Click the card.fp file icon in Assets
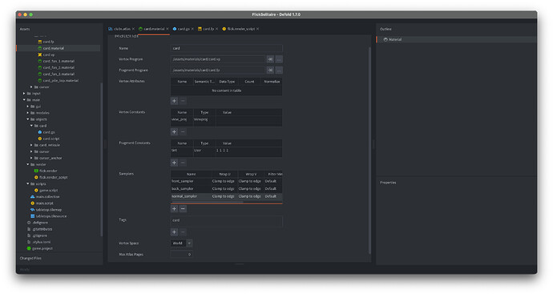This screenshot has width=553, height=294. pyautogui.click(x=40, y=42)
